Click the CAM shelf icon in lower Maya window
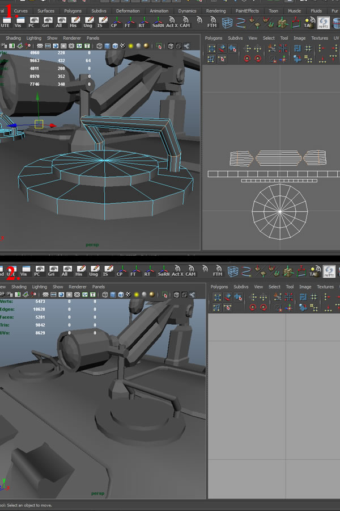 pyautogui.click(x=190, y=271)
